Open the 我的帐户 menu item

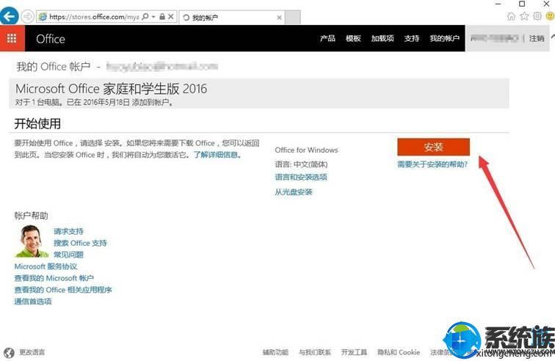pos(445,38)
